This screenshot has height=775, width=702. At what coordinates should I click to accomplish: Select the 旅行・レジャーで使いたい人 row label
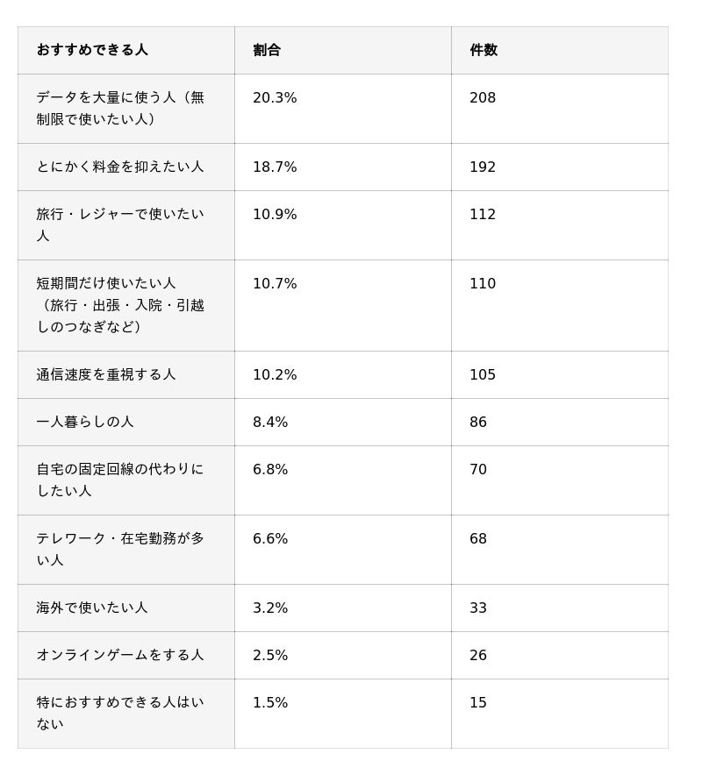click(x=120, y=225)
